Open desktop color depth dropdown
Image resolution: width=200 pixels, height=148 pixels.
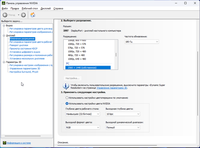pyautogui.click(x=82, y=114)
